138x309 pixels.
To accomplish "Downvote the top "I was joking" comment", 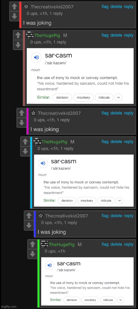I will point(14,16).
